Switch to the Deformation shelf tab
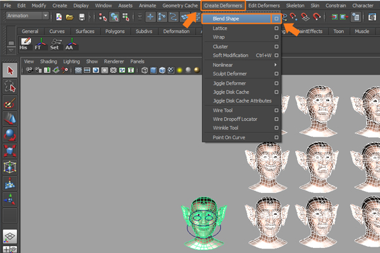This screenshot has height=253, width=380. click(176, 31)
